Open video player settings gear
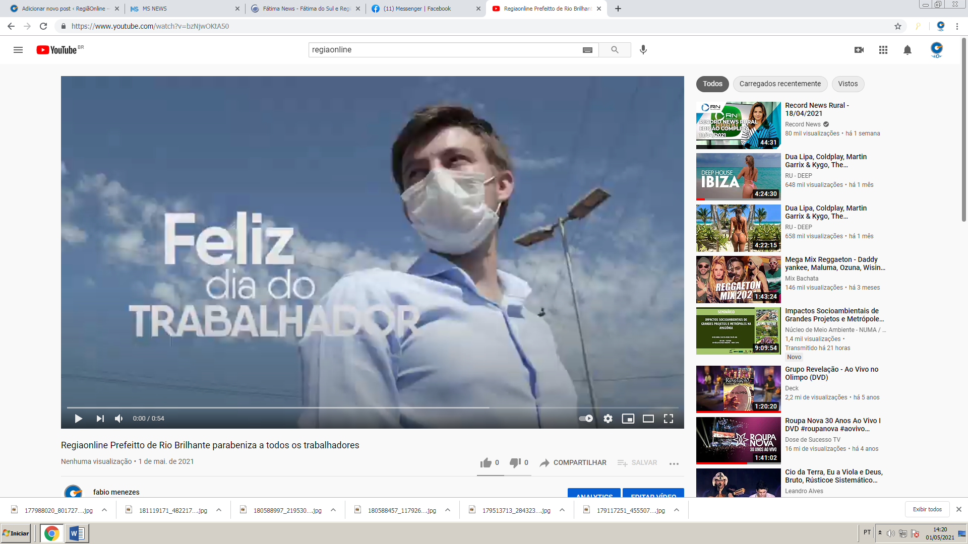The height and width of the screenshot is (544, 968). [608, 419]
